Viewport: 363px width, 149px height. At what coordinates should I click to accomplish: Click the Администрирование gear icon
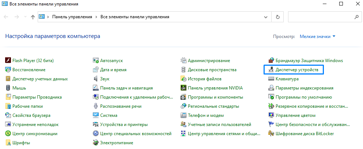click(184, 61)
